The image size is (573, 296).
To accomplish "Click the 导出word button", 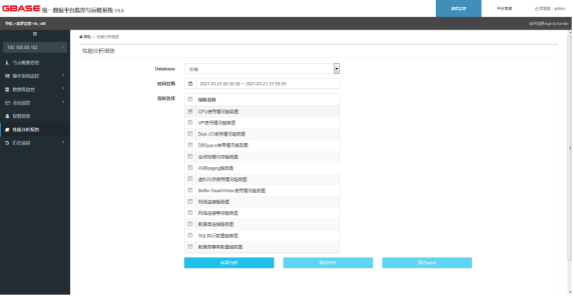I will [427, 263].
